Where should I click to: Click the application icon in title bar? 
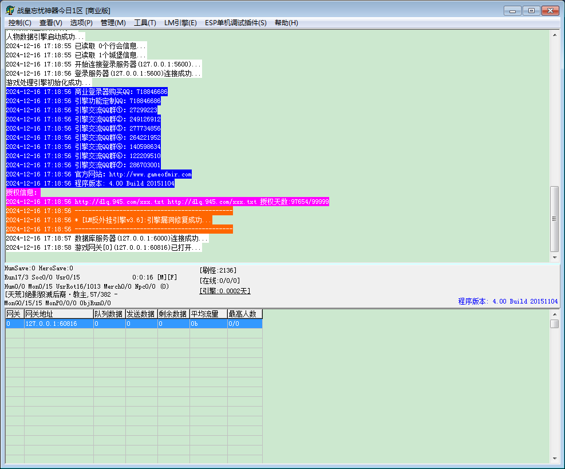(x=10, y=10)
